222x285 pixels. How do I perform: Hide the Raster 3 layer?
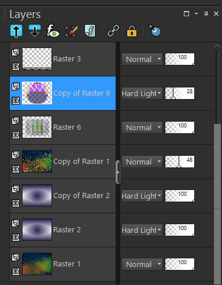pyautogui.click(x=16, y=67)
